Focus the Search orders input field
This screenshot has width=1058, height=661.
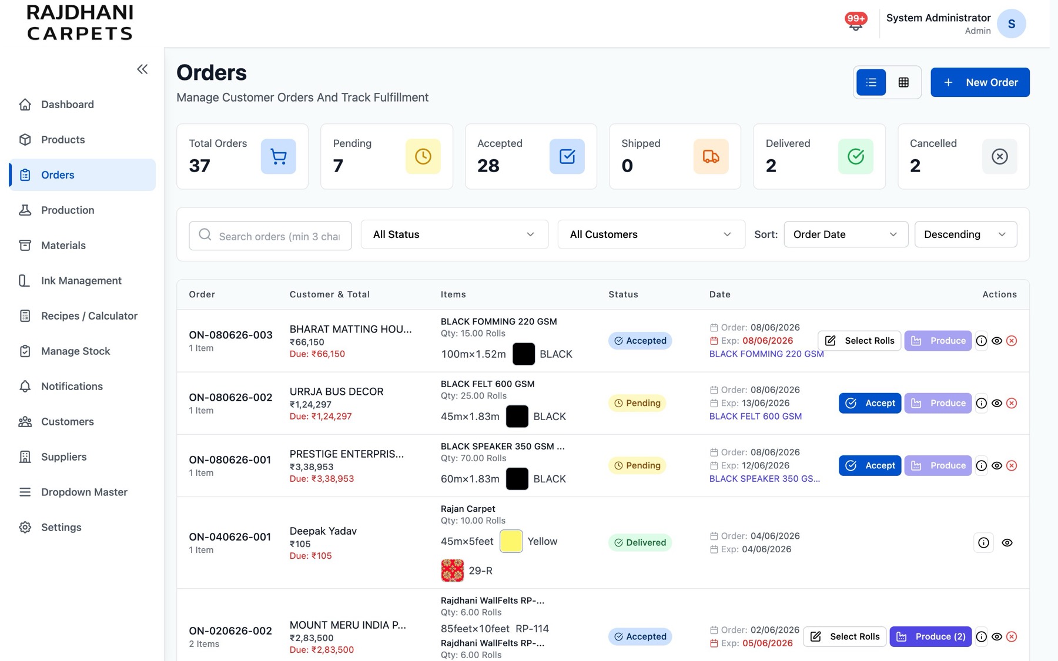click(x=270, y=236)
